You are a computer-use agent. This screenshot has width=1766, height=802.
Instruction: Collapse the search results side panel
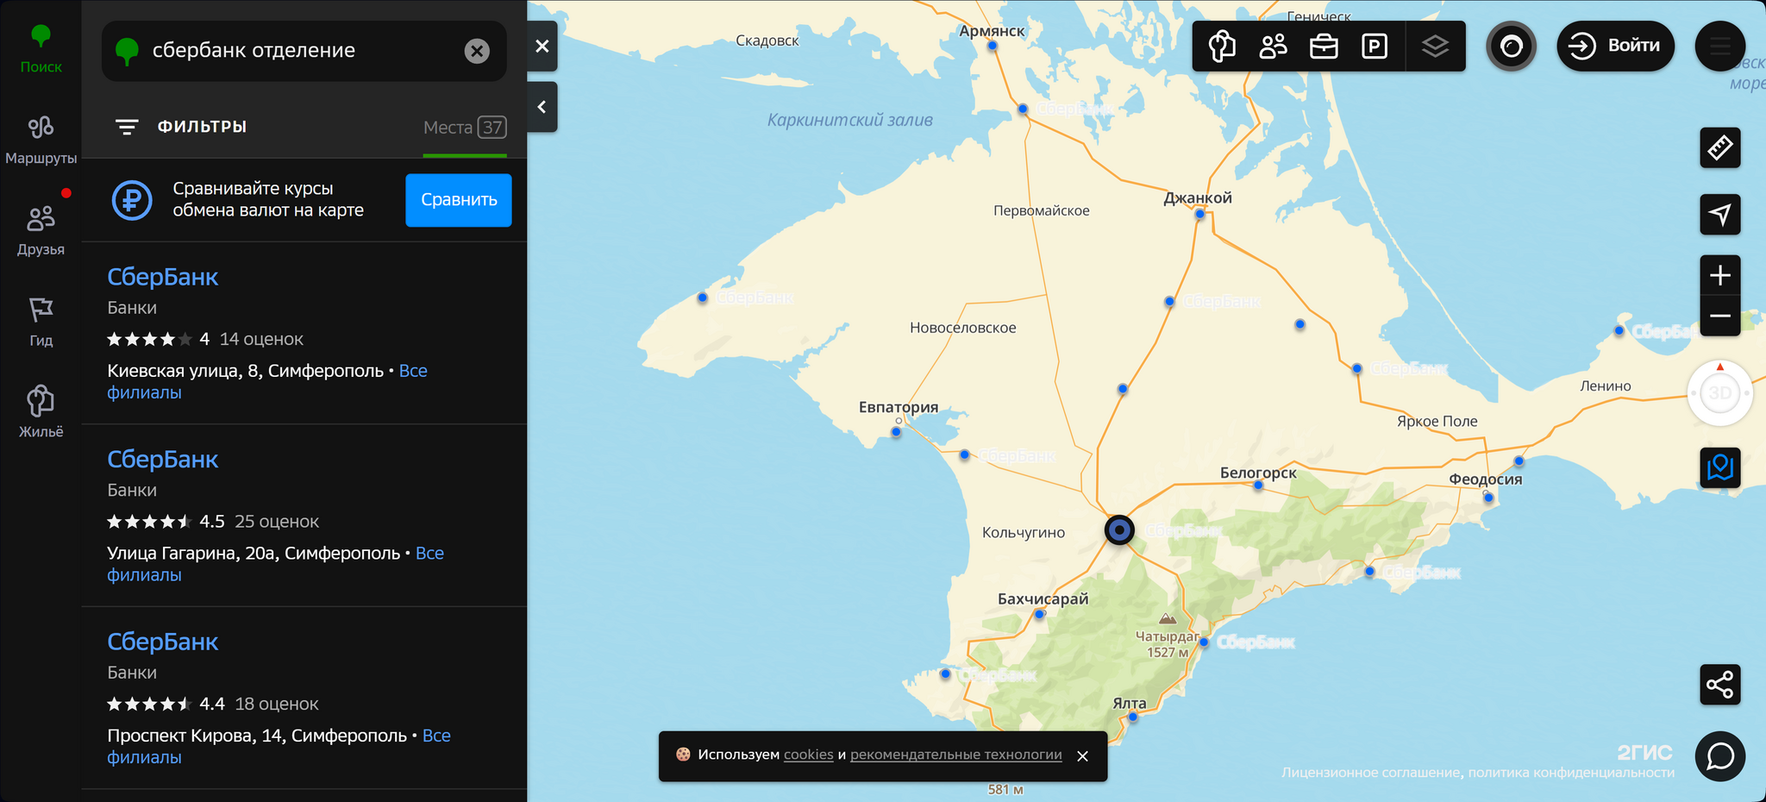point(542,107)
